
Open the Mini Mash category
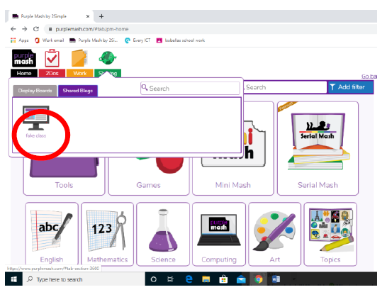coord(233,176)
